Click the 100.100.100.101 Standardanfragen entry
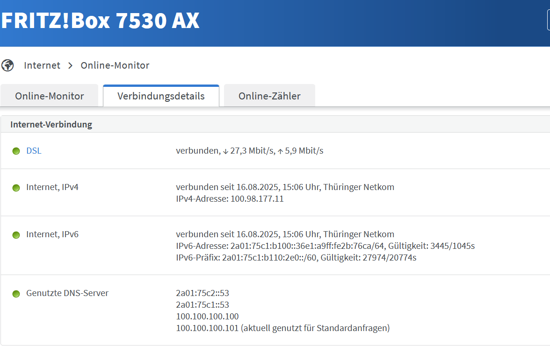 tap(282, 328)
